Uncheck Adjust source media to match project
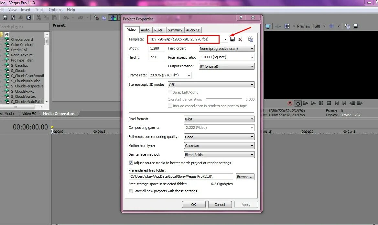Screen dimensions: 378x225 [x=131, y=163]
